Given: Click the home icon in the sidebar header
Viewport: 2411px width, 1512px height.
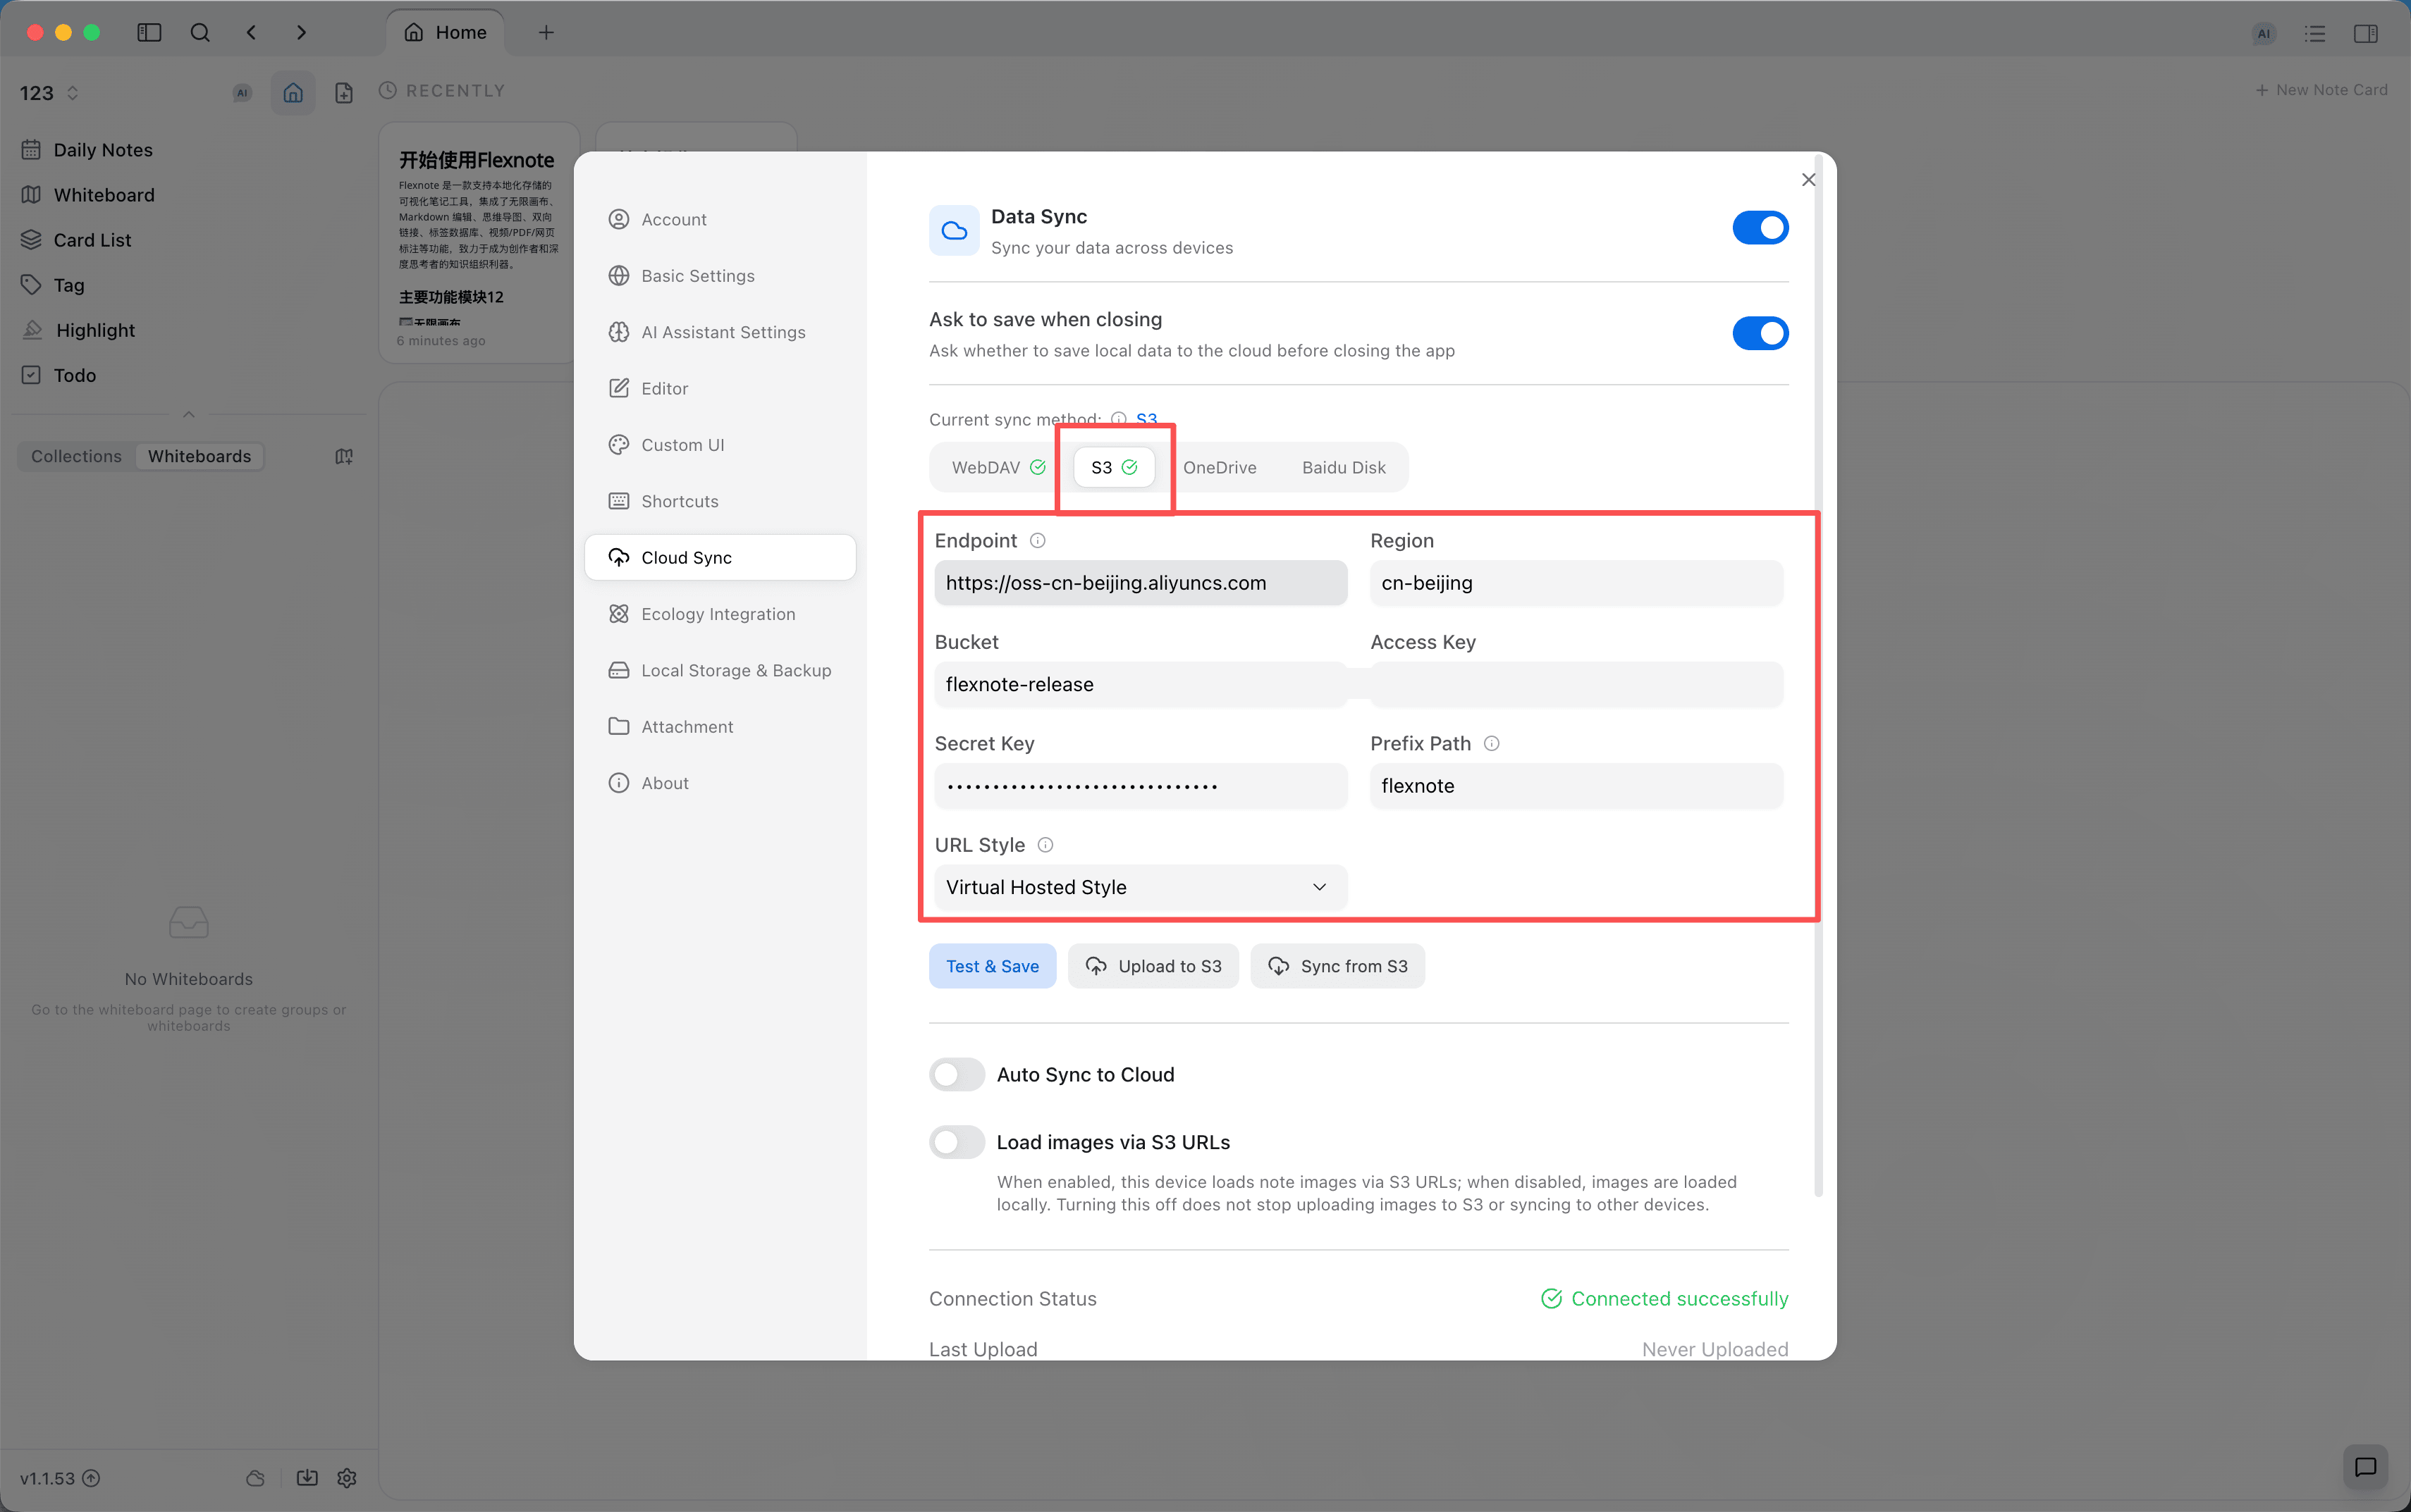Looking at the screenshot, I should point(293,93).
